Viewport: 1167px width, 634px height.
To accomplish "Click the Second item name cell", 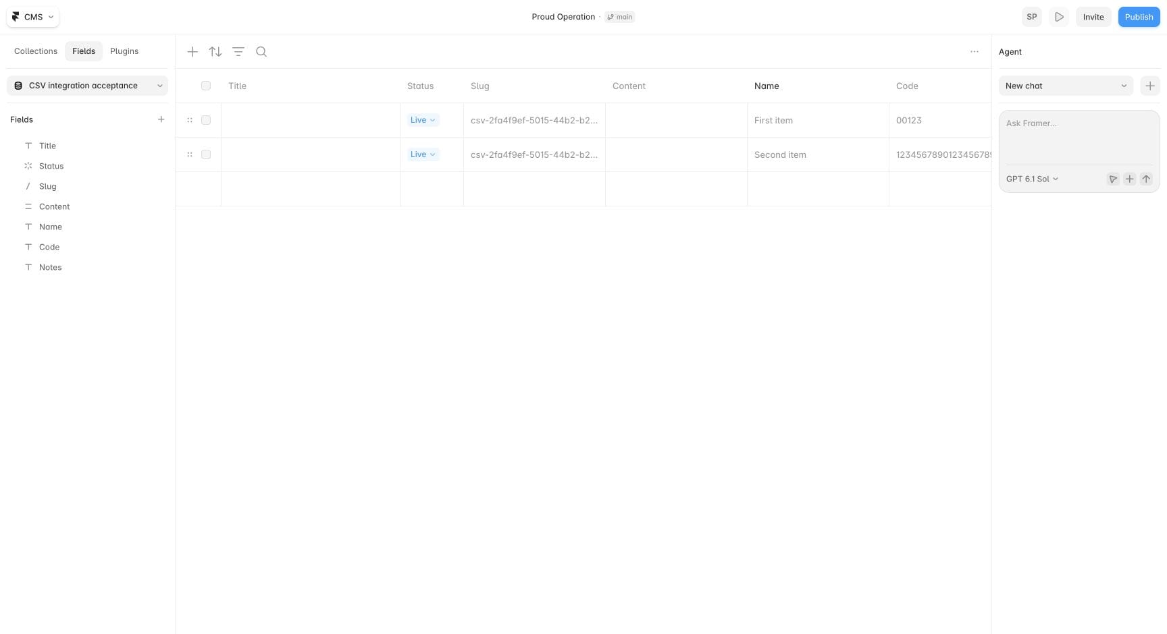I will pos(818,154).
